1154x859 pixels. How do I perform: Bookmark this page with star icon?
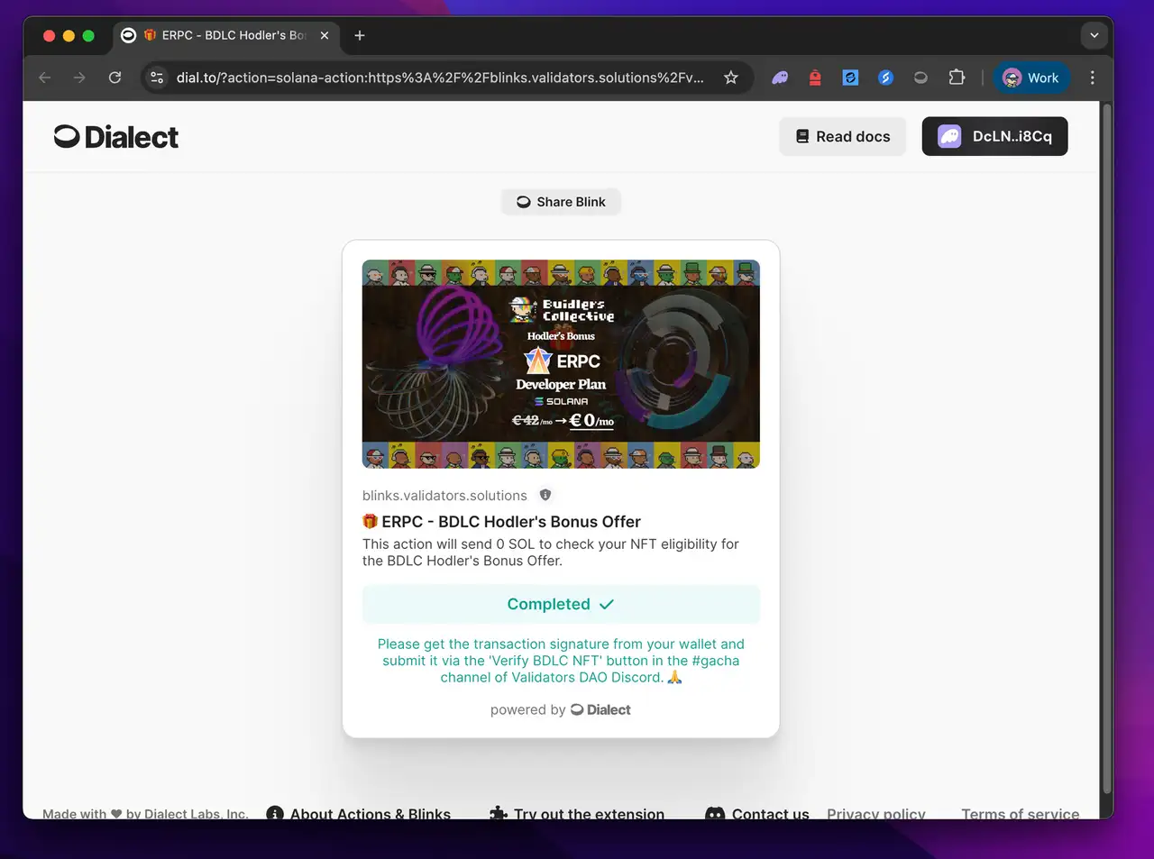(731, 78)
